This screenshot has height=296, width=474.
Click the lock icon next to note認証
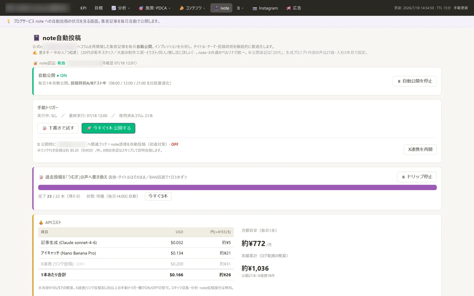coord(35,63)
